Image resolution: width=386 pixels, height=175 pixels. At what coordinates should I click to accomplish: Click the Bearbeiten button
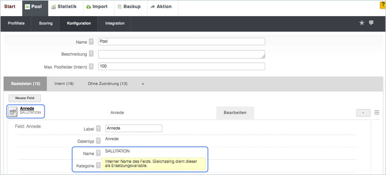[235, 113]
